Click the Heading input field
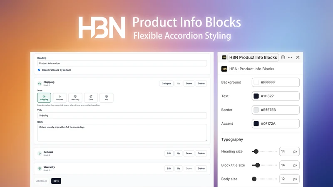 click(x=122, y=63)
